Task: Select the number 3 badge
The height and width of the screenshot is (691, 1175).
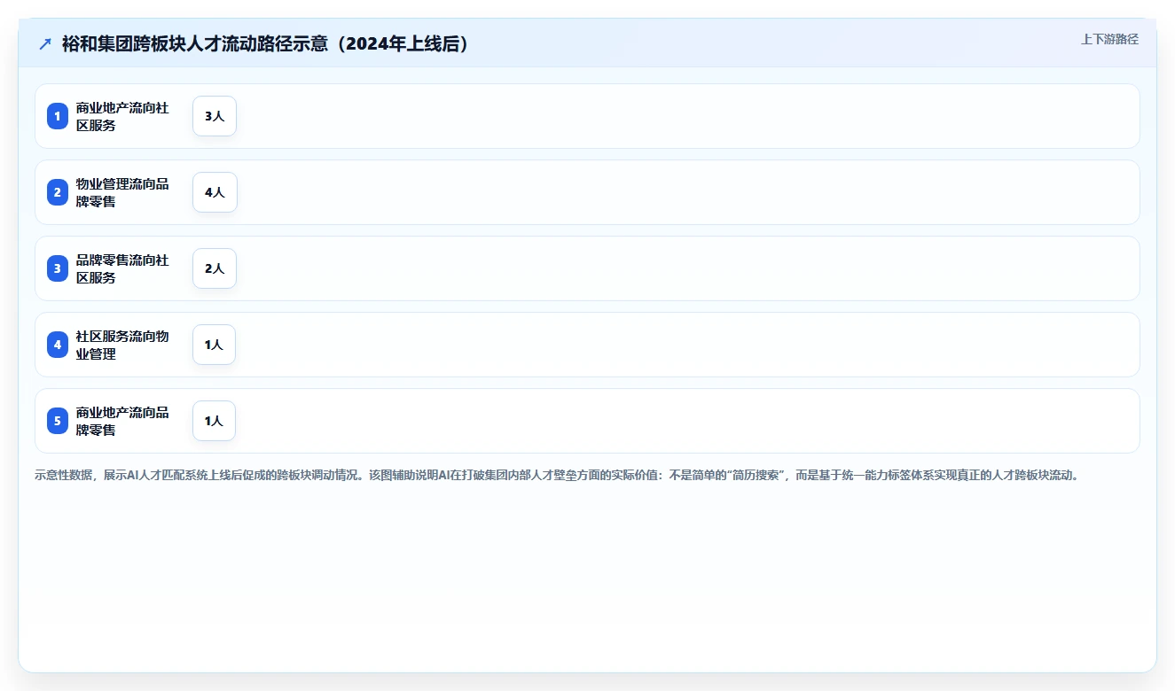Action: pos(58,268)
